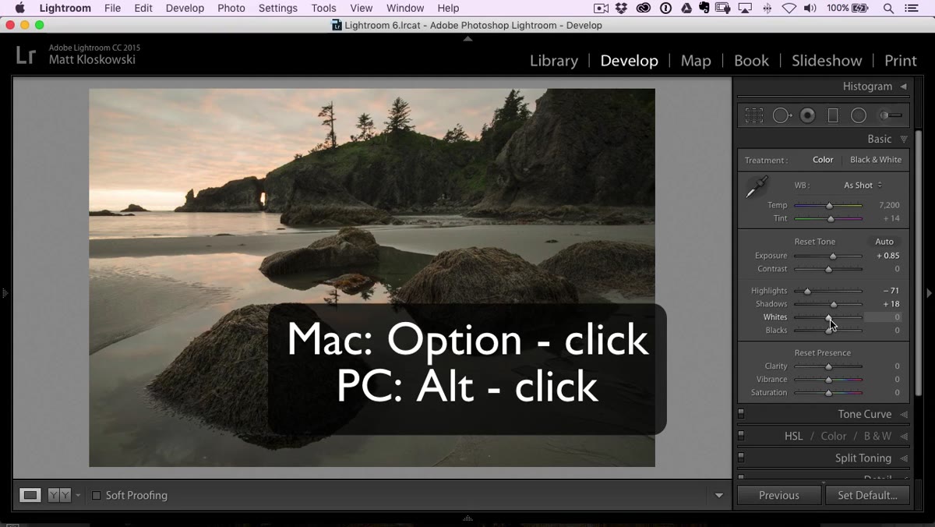Click the Exposure slider handle
The height and width of the screenshot is (527, 935).
click(x=833, y=256)
